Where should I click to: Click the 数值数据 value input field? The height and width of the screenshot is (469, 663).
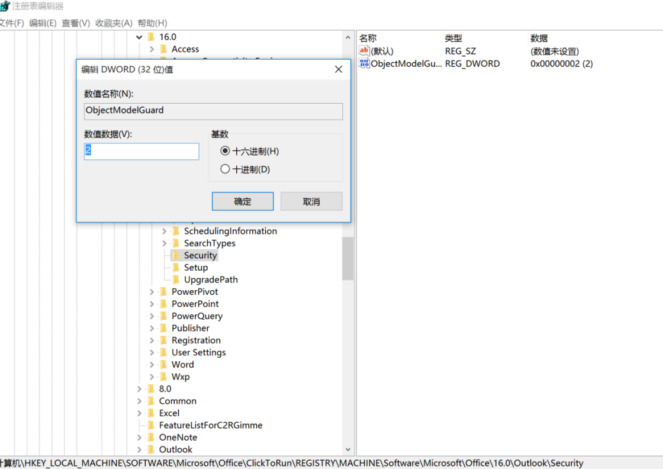[x=141, y=152]
